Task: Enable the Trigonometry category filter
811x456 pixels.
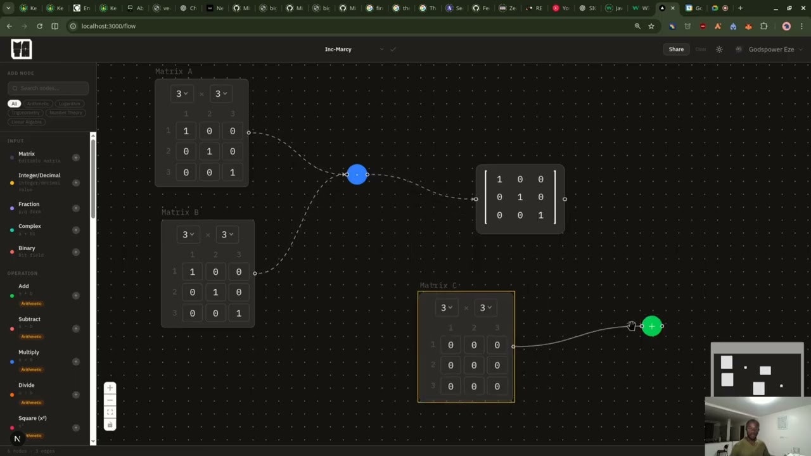Action: (25, 113)
